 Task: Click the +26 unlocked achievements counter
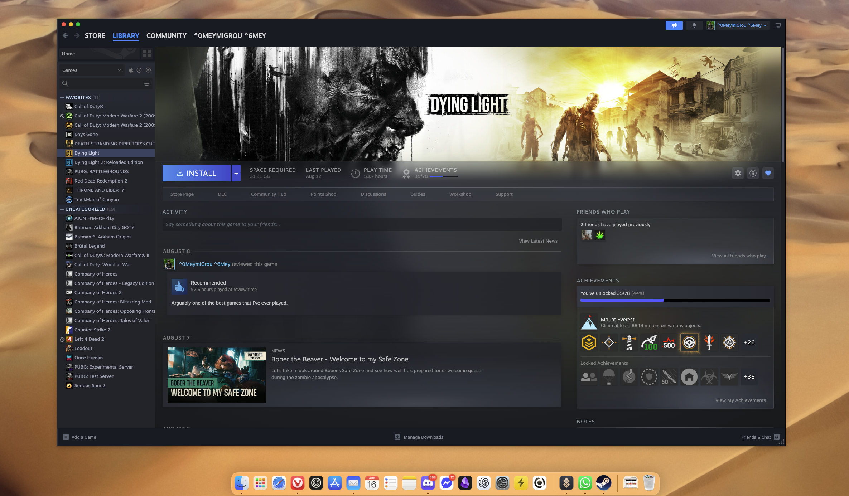click(x=749, y=342)
